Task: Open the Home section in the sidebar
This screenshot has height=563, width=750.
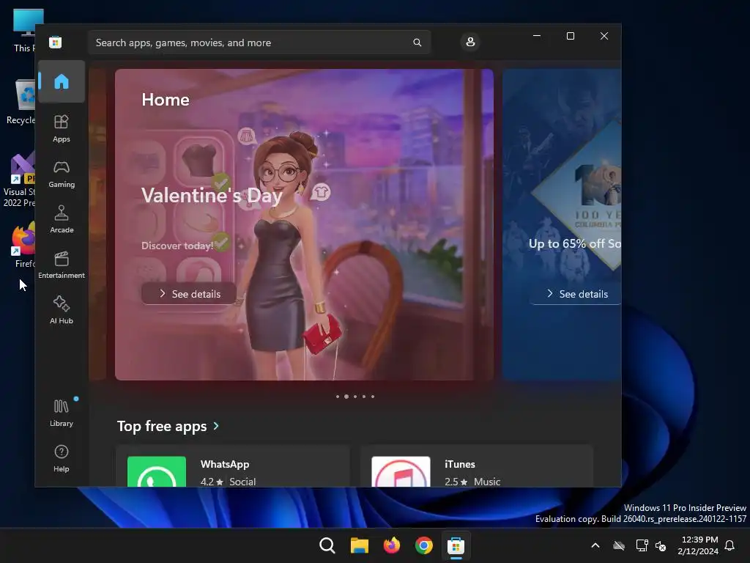Action: point(62,81)
